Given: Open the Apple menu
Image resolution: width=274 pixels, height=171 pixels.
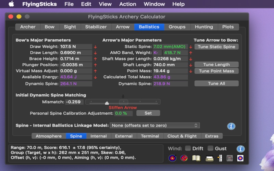Looking at the screenshot, I should 11,4.
